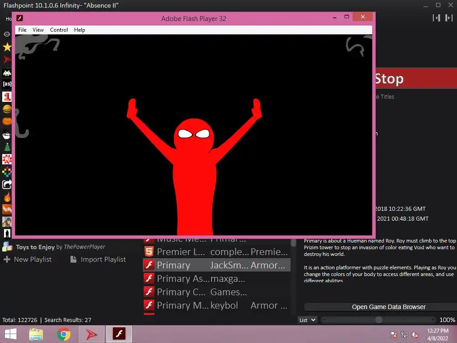This screenshot has height=343, width=457.
Task: Click plus on the zoom slider
Action: [433, 320]
